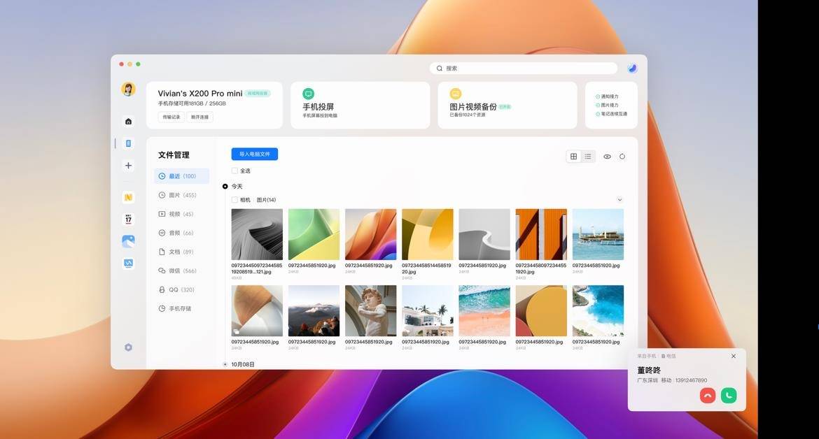The height and width of the screenshot is (439, 819).
Task: Open the yellow circle on red thumbnail
Action: click(541, 311)
